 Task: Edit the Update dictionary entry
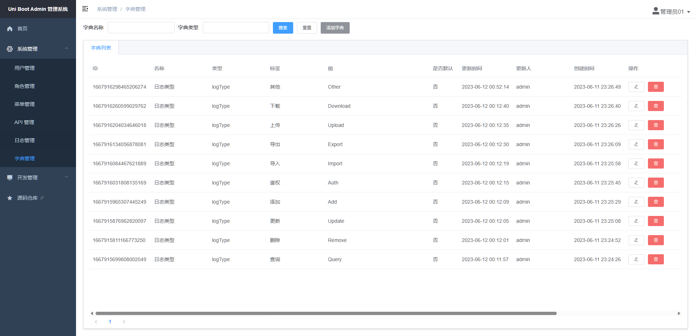[x=636, y=221]
